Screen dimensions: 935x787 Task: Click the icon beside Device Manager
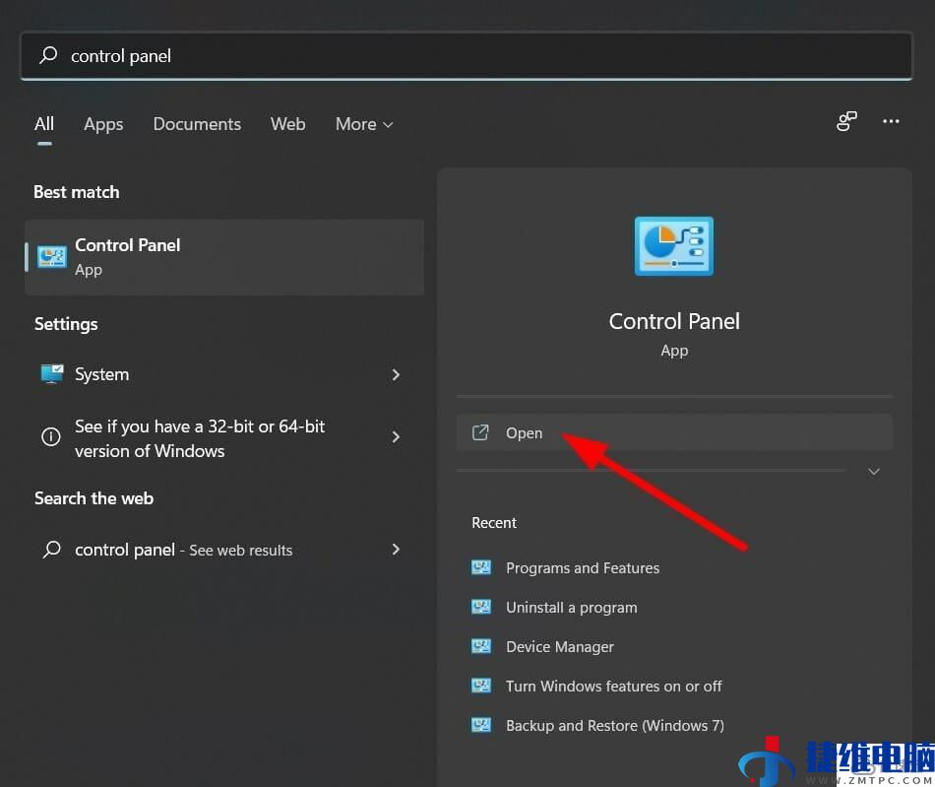click(481, 646)
